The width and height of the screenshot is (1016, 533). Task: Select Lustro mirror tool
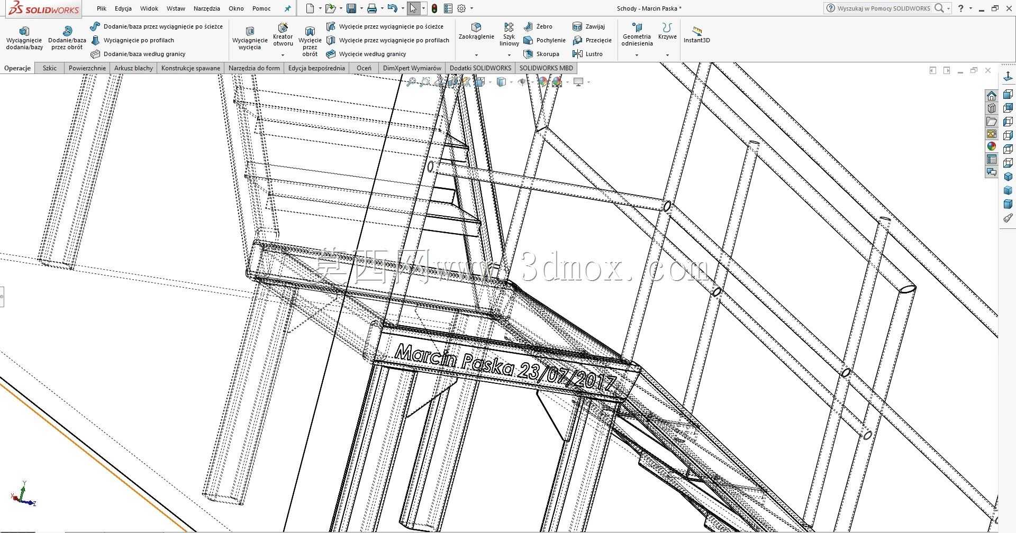click(588, 54)
